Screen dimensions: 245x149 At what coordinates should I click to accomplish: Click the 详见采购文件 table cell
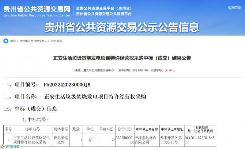point(61,140)
